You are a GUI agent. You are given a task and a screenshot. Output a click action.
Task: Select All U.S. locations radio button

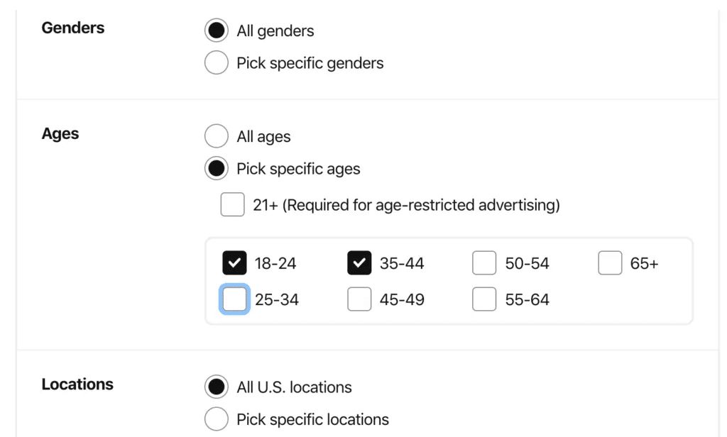click(x=216, y=387)
